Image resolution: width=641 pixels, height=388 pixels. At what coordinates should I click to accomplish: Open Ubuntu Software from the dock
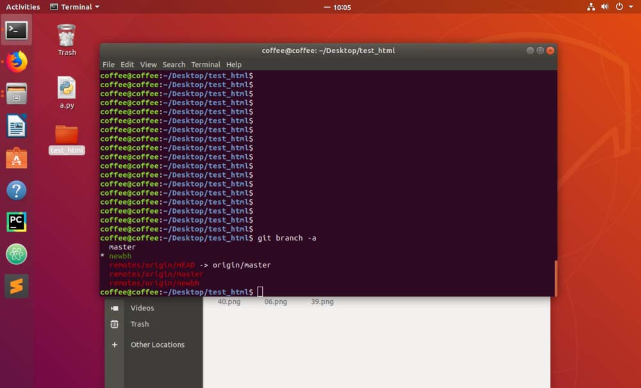click(17, 158)
